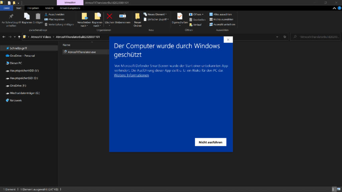This screenshot has width=342, height=192.
Task: Select Ausschneiden scissors option
Action: tap(54, 14)
